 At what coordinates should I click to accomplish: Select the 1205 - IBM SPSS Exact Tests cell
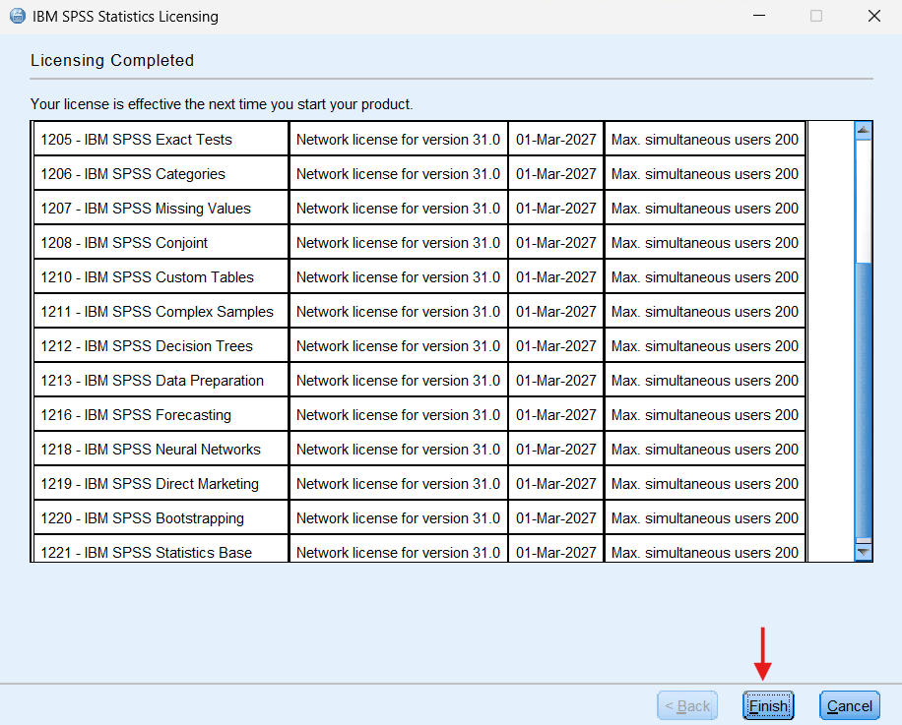[x=161, y=139]
